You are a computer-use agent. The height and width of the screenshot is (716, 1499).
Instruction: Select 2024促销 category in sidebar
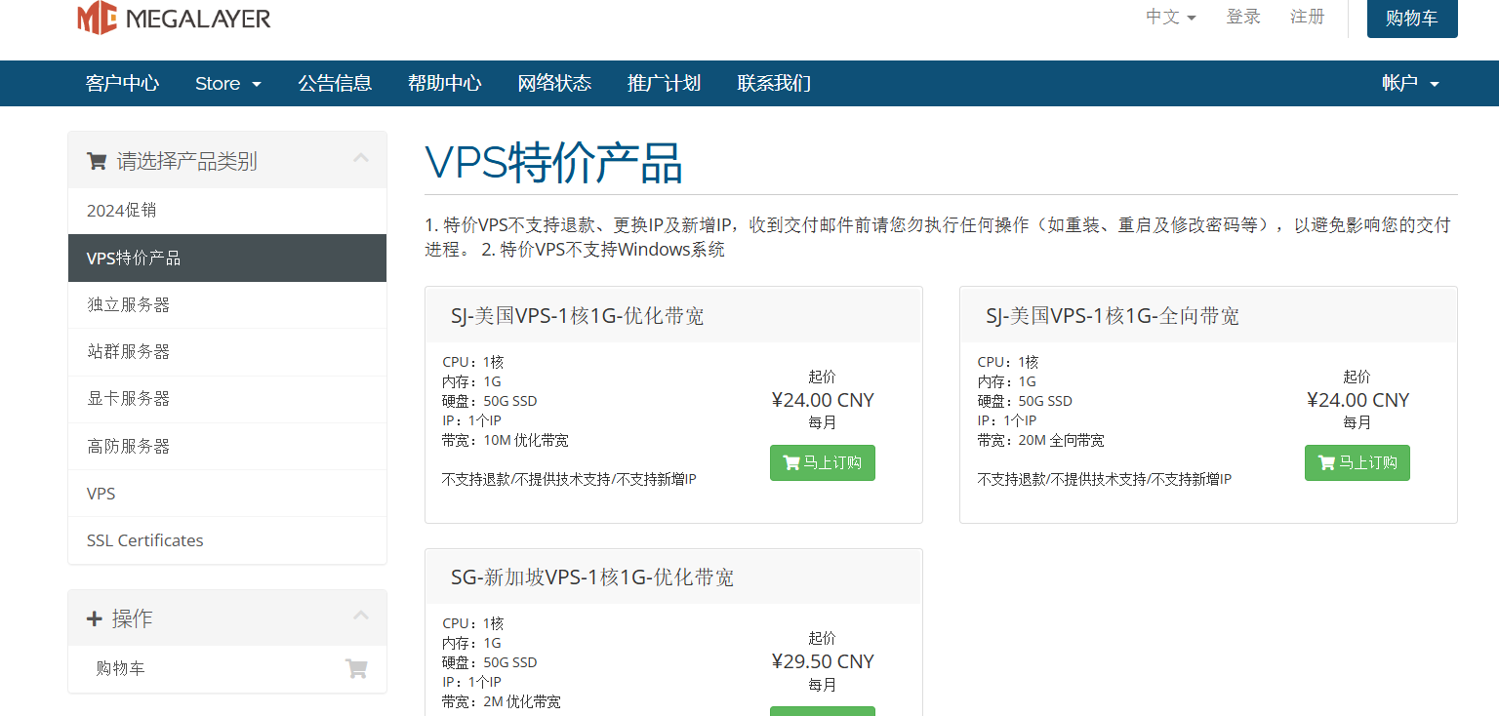pos(122,211)
